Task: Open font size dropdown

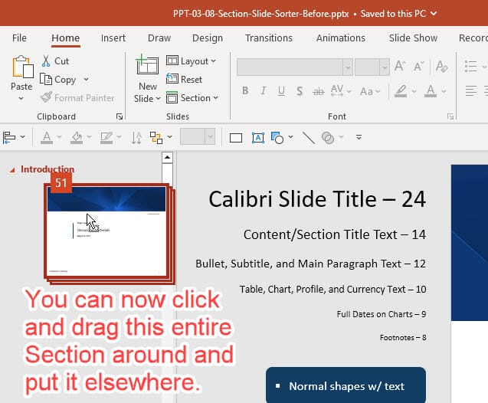Action: [385, 67]
